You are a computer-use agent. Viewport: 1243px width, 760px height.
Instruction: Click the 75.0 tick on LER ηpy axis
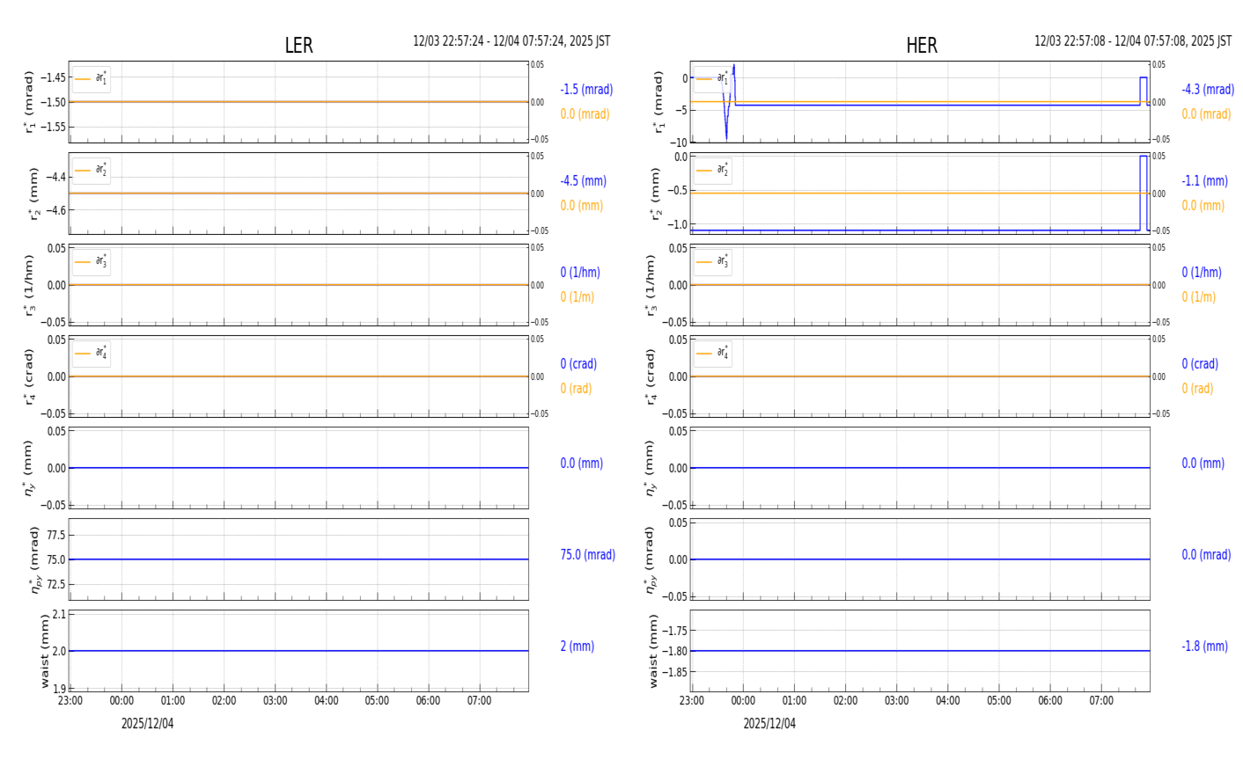point(55,559)
